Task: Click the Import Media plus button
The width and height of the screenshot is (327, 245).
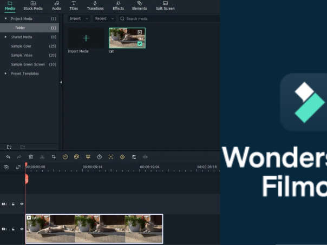Action: coord(86,38)
